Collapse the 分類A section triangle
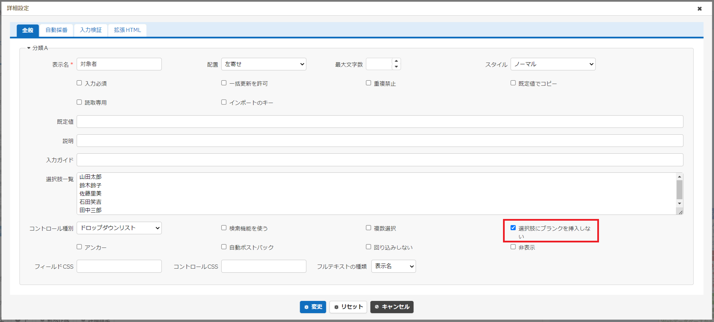The image size is (714, 322). pos(29,48)
